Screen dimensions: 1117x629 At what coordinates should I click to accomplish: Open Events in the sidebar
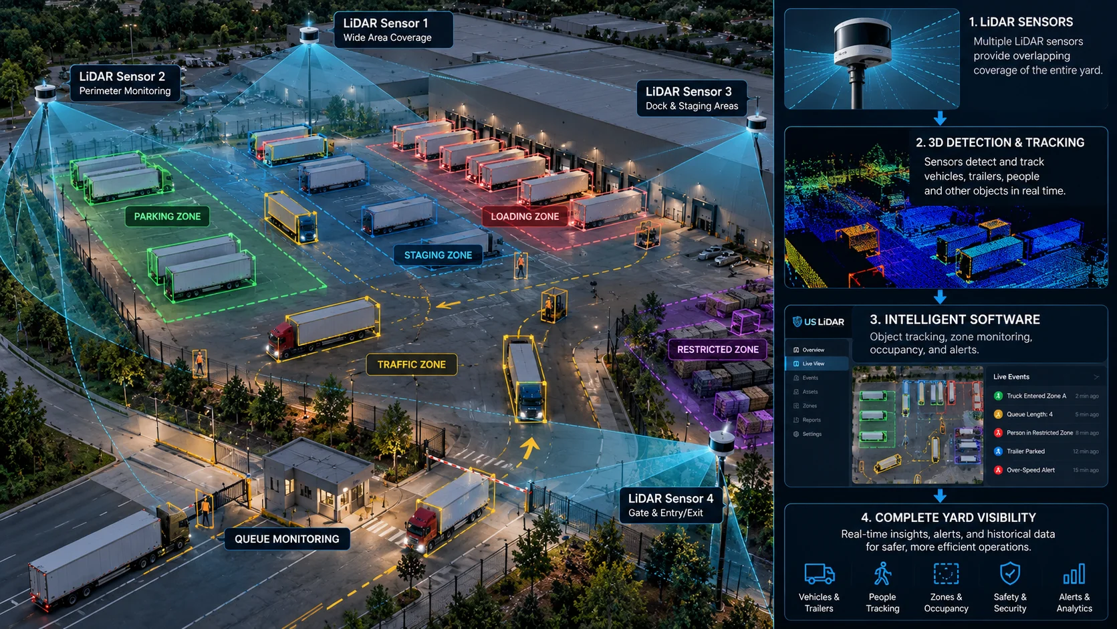click(x=817, y=378)
